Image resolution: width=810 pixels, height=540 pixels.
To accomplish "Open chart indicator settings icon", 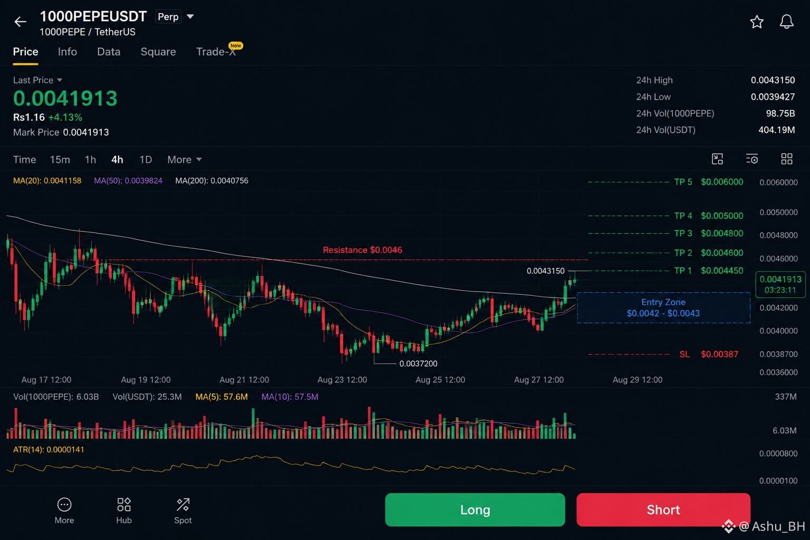I will (x=752, y=159).
